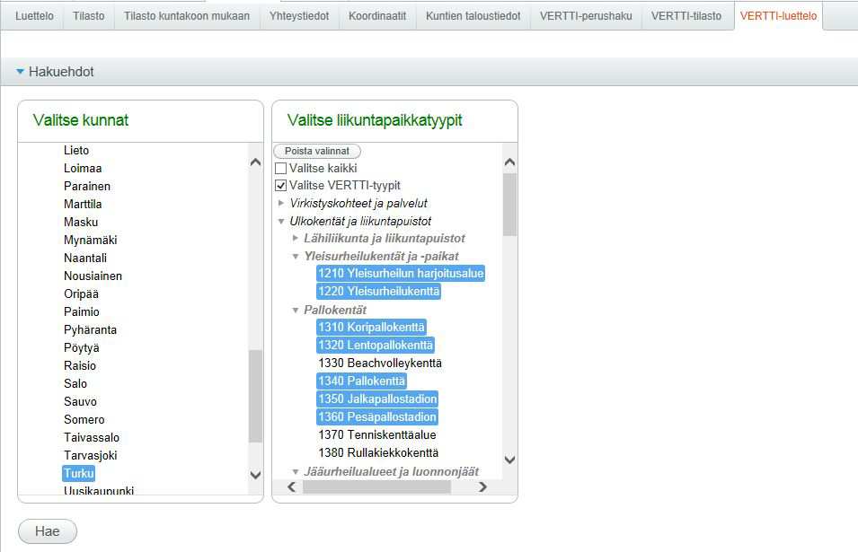Click municipality list scroll-down arrow

pyautogui.click(x=255, y=475)
